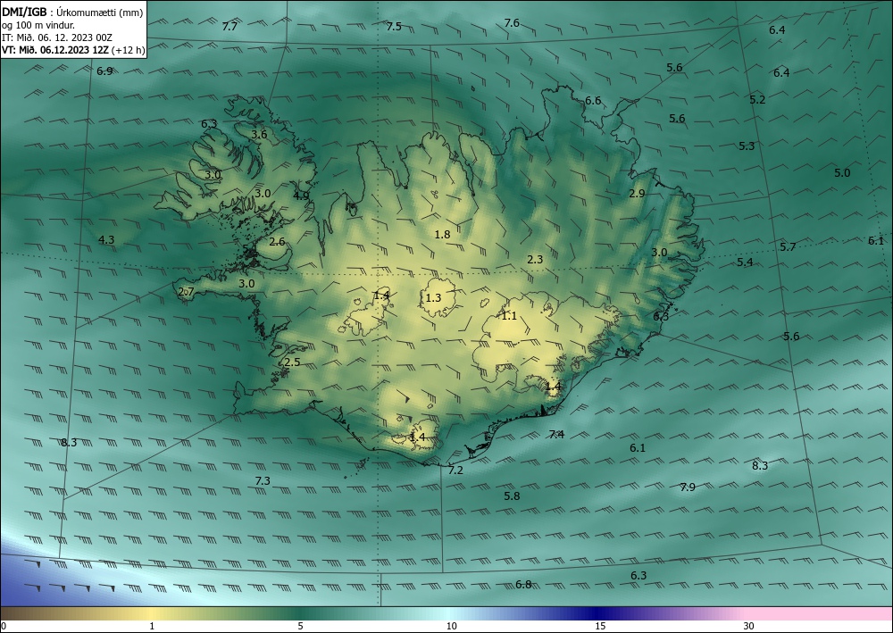Click the 1.1 value on Vatnajökull glacier

[509, 315]
